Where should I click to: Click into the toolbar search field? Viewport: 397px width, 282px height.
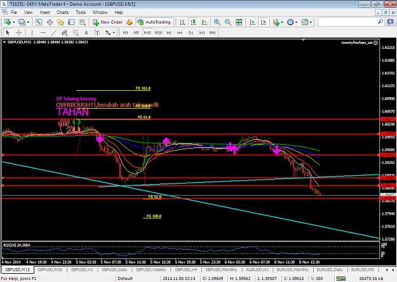click(347, 22)
